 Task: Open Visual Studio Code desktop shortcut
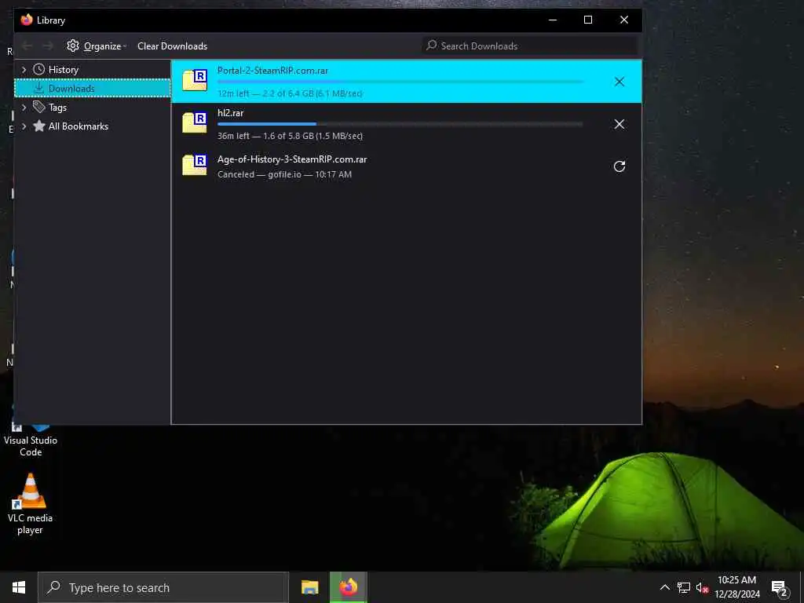pos(31,440)
